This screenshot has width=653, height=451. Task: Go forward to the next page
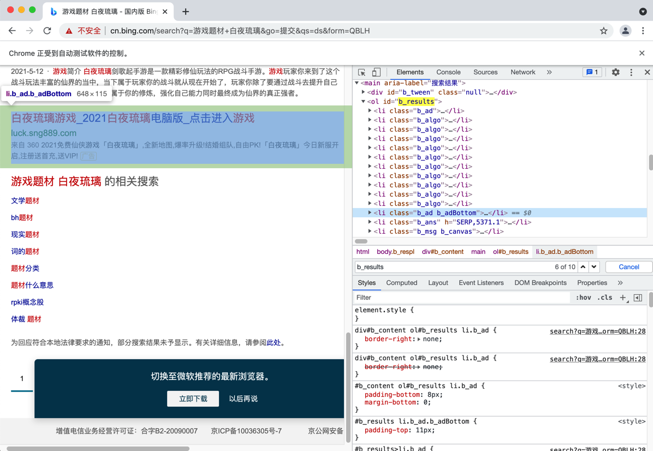(29, 31)
